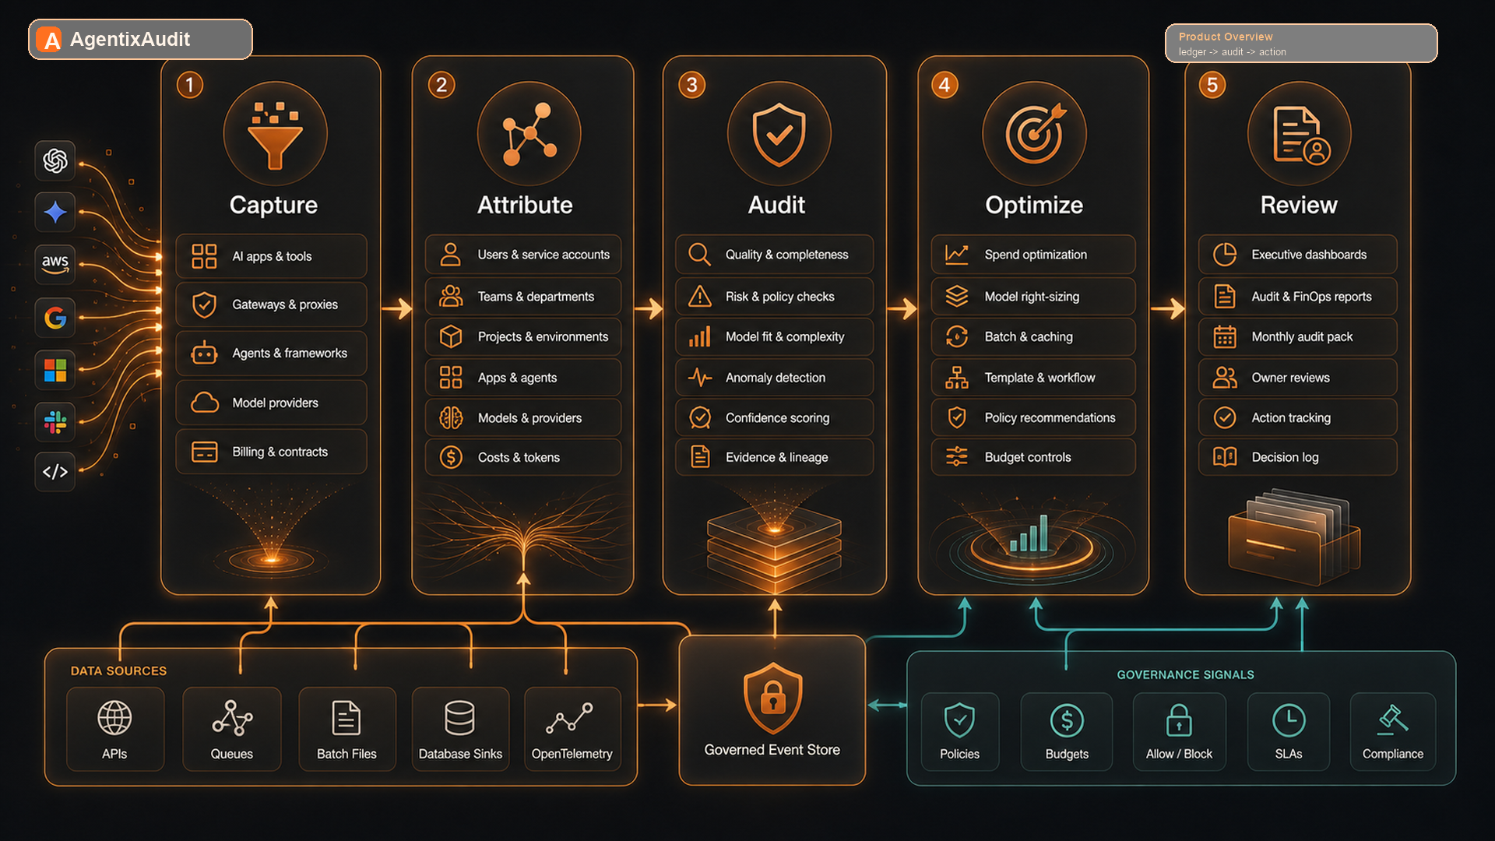This screenshot has width=1495, height=841.
Task: Click the Review file folder illustration
Action: pos(1294,537)
